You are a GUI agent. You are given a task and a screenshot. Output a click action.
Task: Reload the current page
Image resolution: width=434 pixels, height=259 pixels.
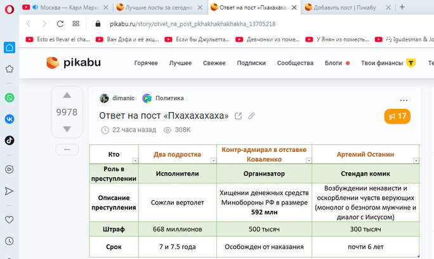tap(60, 23)
